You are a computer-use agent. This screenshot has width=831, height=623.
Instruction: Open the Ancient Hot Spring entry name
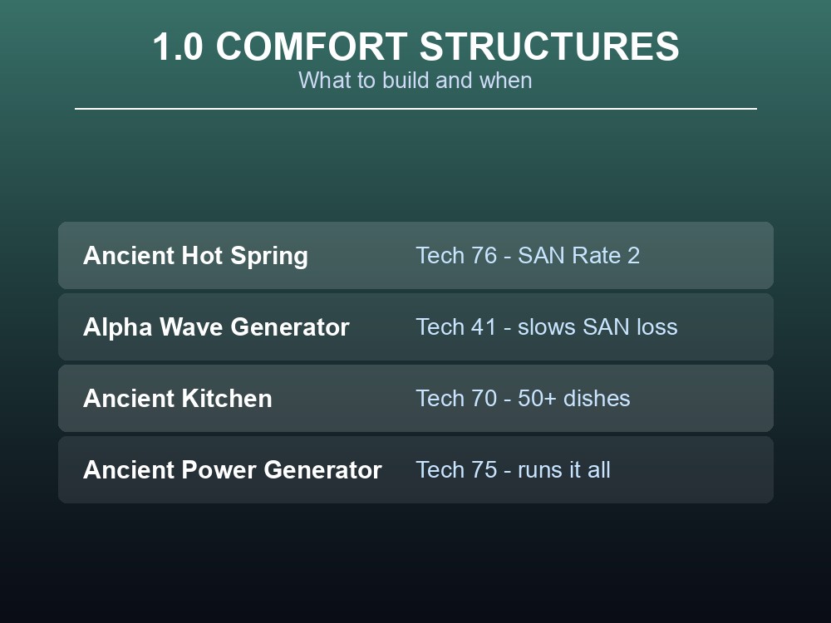coord(195,256)
